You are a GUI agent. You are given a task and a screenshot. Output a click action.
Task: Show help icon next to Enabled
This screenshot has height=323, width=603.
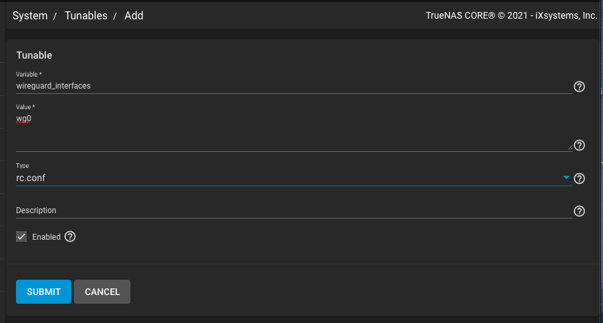coord(70,236)
